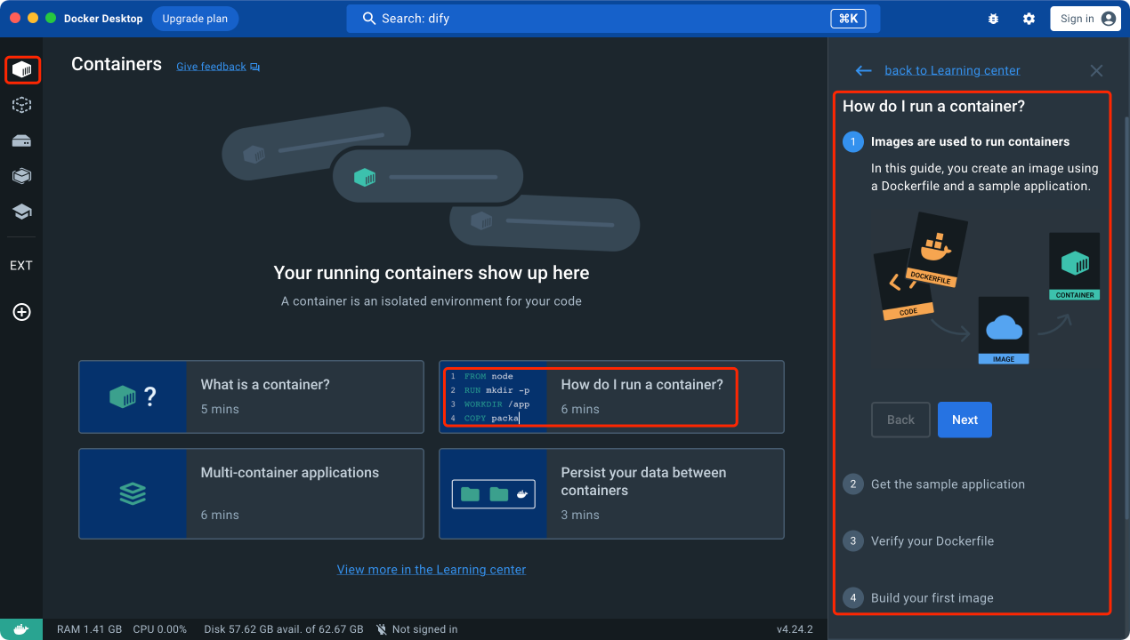This screenshot has height=640, width=1130.
Task: Click the 'How do I run a container?' panel heading
Action: click(x=933, y=106)
